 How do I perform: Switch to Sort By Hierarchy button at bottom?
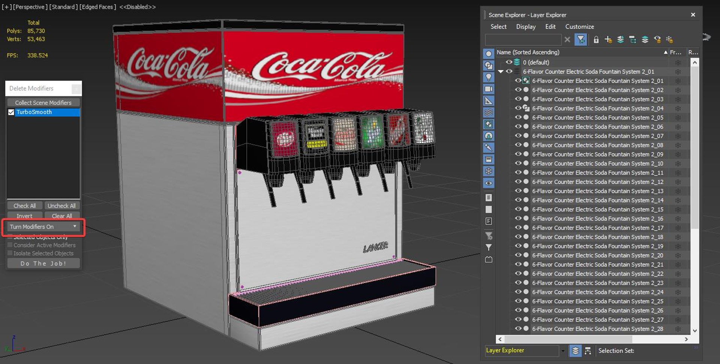tap(588, 351)
